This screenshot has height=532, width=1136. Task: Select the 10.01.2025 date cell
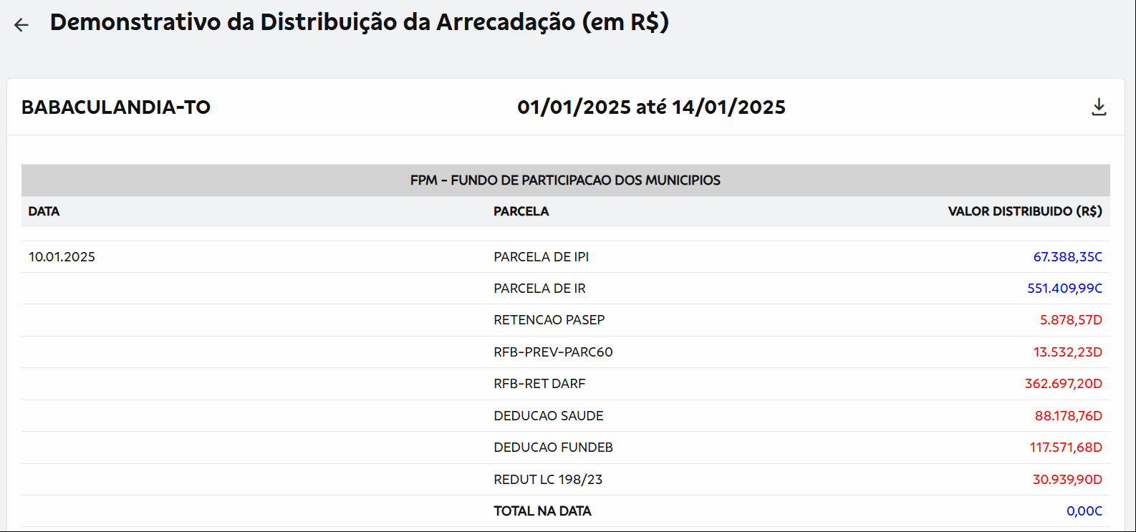coord(62,257)
